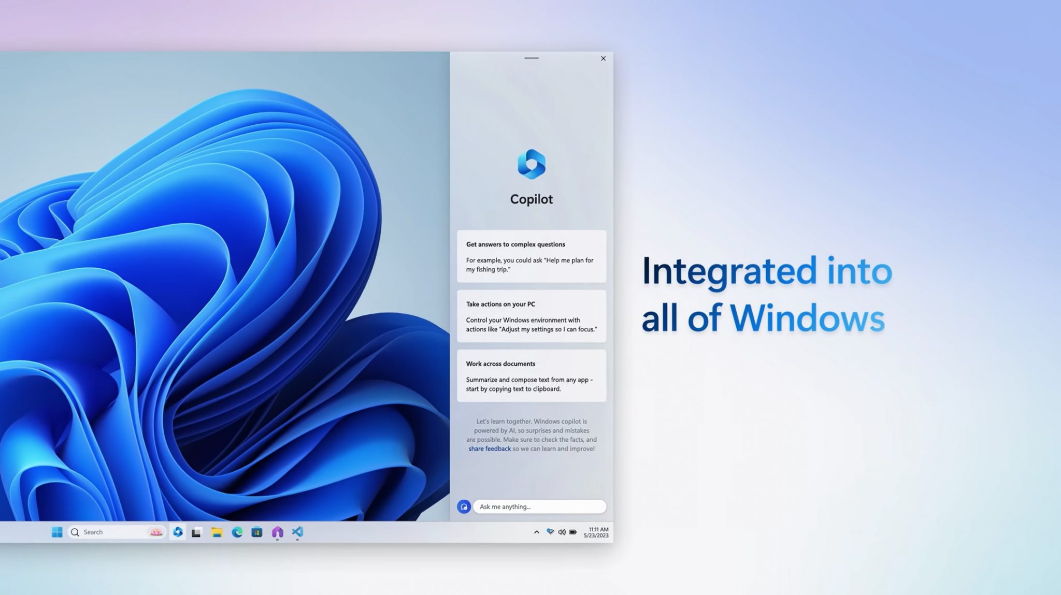Click the 'Ask me anything' input field
1061x595 pixels.
point(540,506)
